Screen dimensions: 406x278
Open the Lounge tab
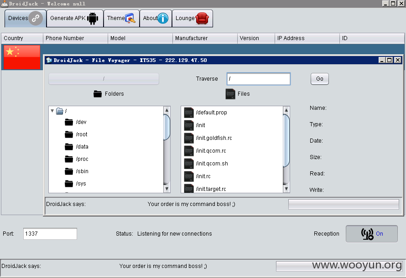[193, 18]
